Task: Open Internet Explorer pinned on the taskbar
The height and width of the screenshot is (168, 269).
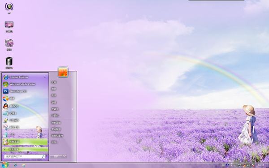Action: 15,165
